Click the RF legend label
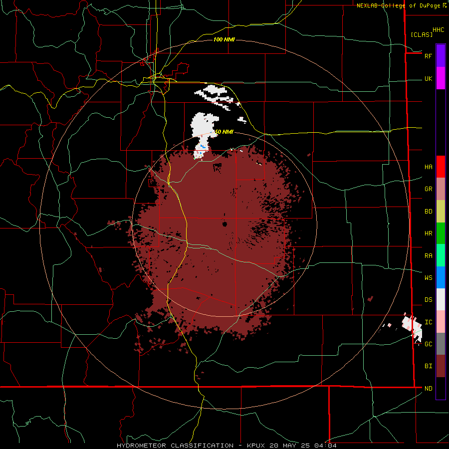Screen dimensions: 449x449 428,56
